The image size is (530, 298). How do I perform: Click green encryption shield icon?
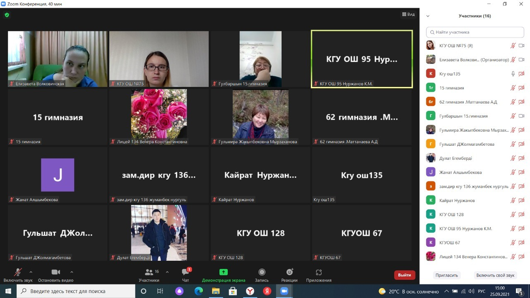pyautogui.click(x=7, y=15)
